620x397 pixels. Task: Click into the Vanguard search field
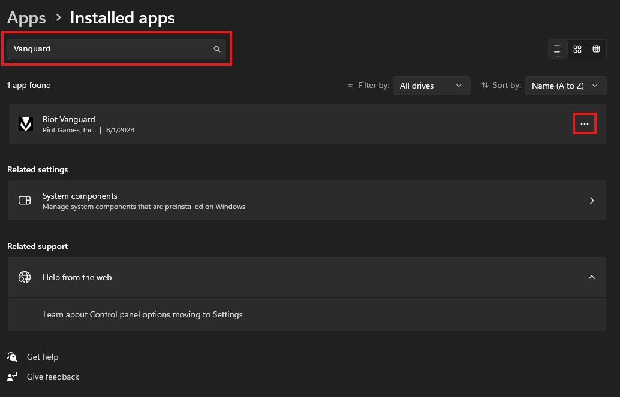pyautogui.click(x=108, y=49)
